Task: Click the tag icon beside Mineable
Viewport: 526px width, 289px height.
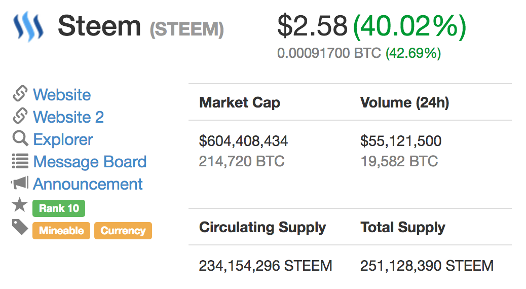Action: coord(20,228)
